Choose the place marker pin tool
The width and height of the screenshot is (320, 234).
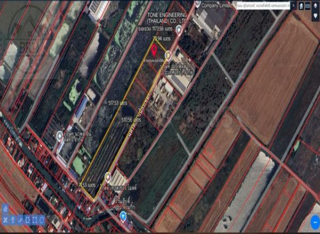(x=12, y=219)
